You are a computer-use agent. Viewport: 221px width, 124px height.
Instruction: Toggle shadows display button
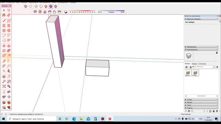66,12
